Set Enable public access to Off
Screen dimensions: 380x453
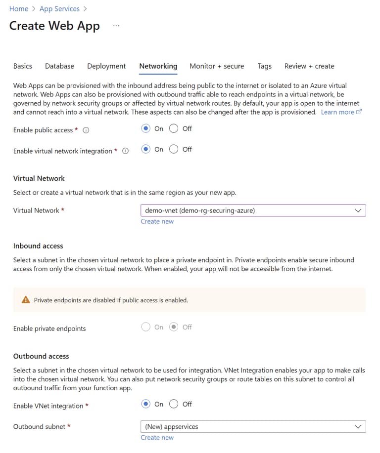[x=174, y=128]
